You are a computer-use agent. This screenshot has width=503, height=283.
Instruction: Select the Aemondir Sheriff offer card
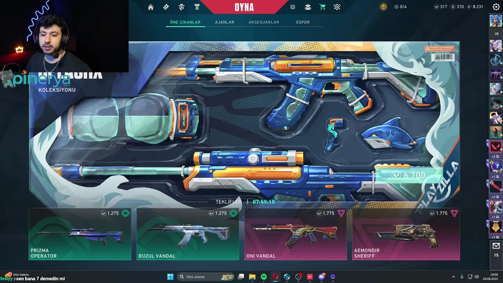pyautogui.click(x=406, y=234)
